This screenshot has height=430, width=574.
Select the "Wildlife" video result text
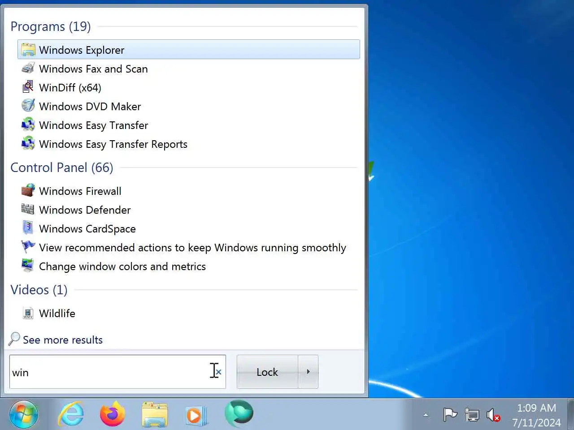(x=57, y=313)
